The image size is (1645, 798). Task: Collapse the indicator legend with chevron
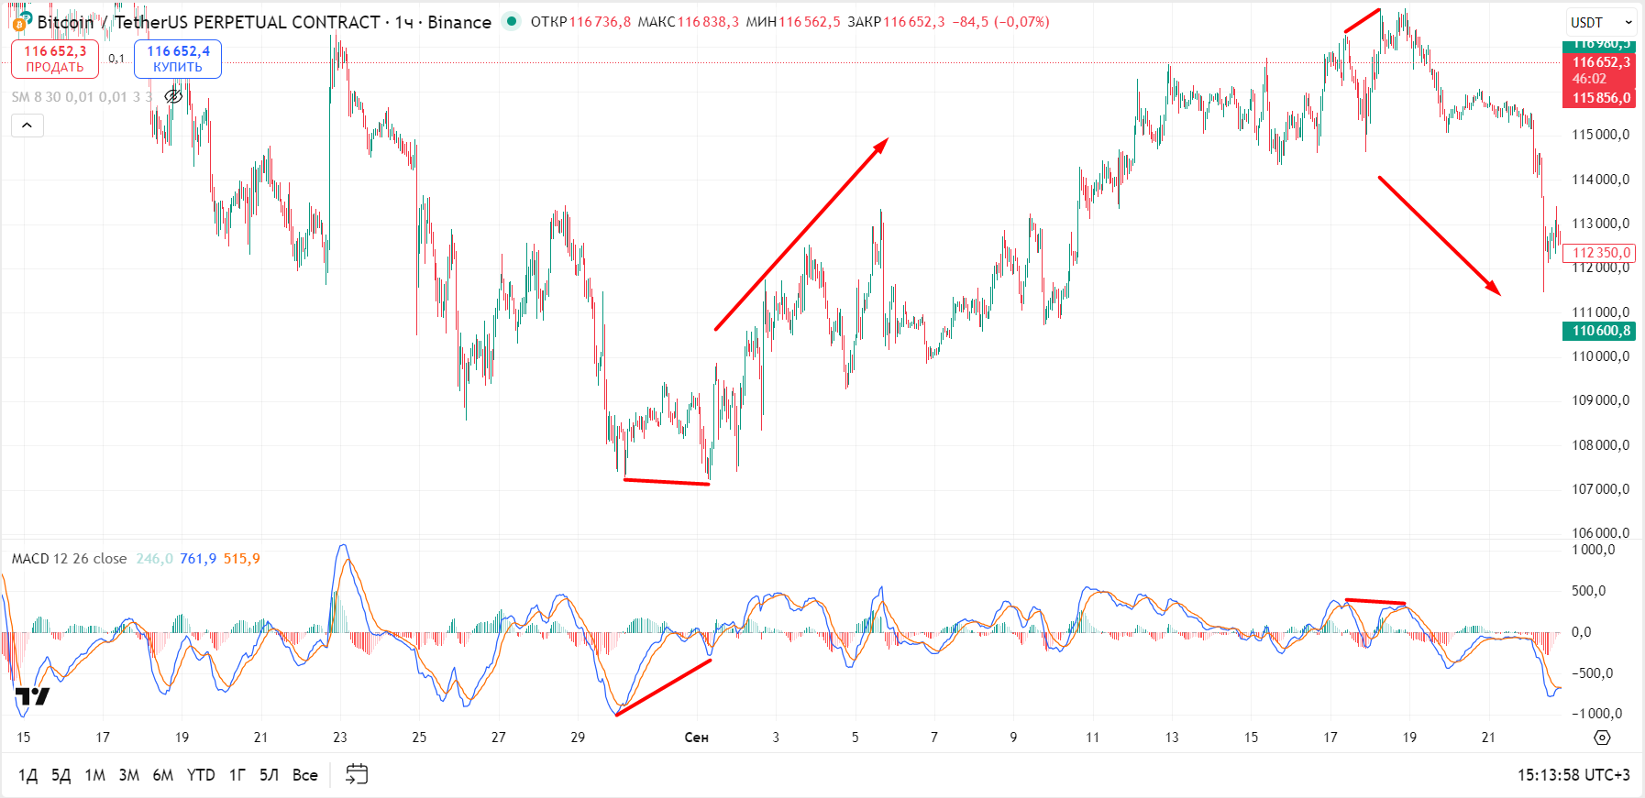click(28, 126)
